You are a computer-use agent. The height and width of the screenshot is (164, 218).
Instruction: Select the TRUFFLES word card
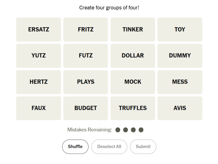(133, 108)
